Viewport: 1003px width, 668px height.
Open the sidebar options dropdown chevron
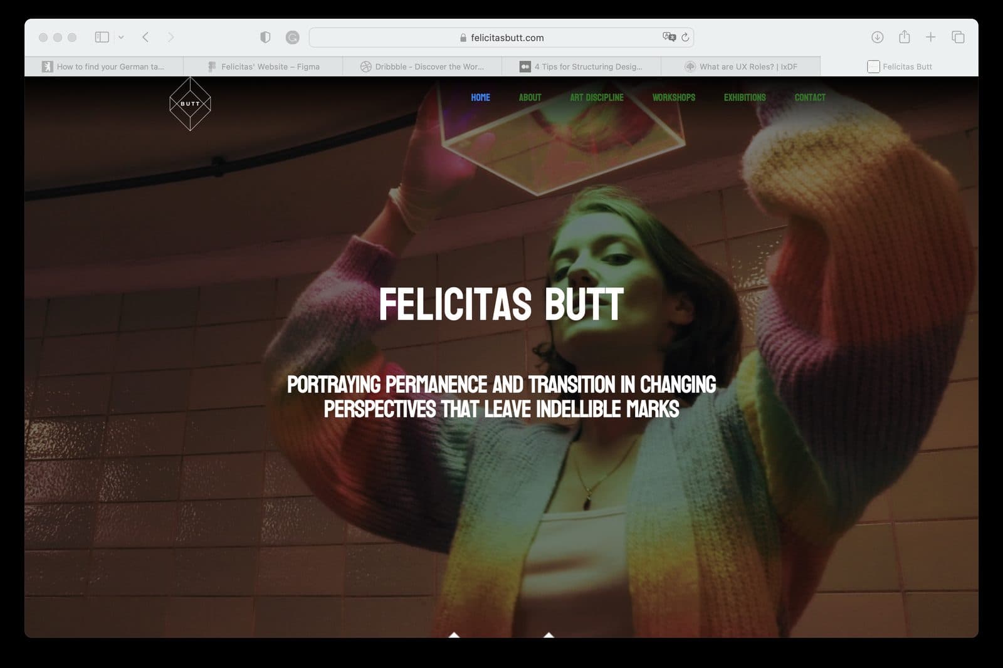point(121,37)
